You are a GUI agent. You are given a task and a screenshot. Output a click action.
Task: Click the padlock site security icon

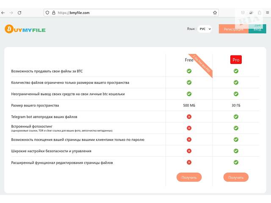click(x=54, y=13)
